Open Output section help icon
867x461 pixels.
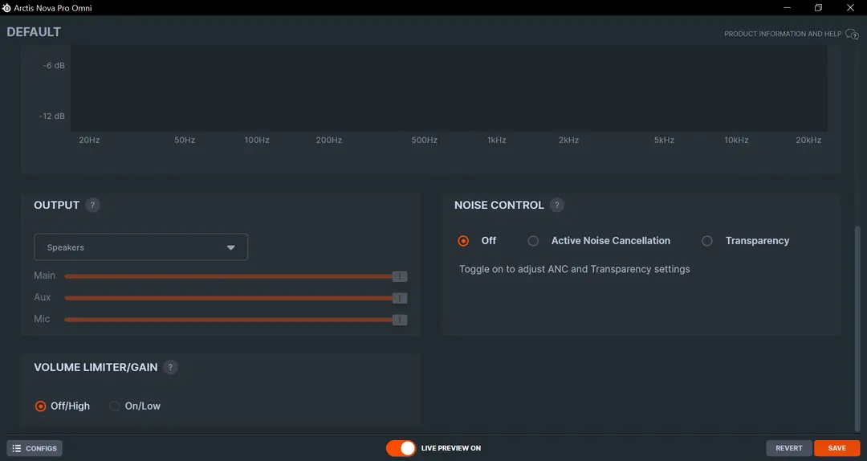point(92,205)
